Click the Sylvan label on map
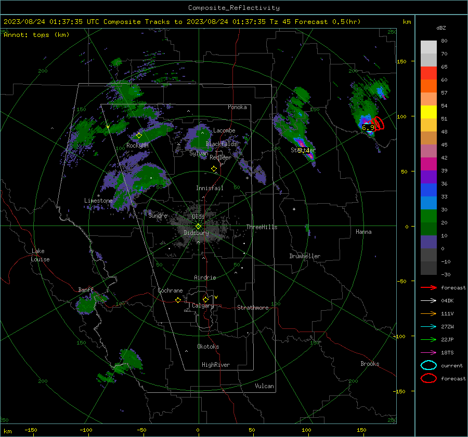 pyautogui.click(x=199, y=153)
